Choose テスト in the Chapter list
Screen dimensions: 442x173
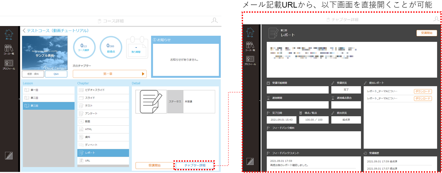[103, 106]
